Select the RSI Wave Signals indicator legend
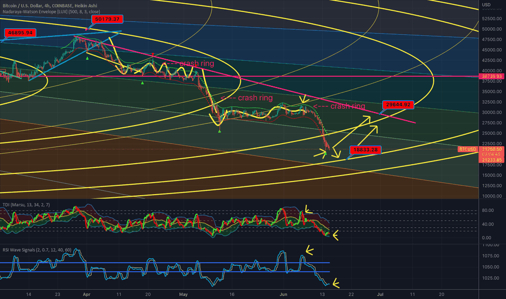Screen dimensions: 506x299 (37, 250)
